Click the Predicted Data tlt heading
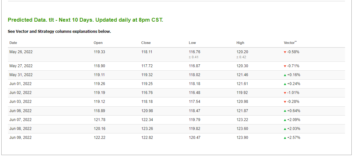The height and width of the screenshot is (157, 353). click(85, 20)
